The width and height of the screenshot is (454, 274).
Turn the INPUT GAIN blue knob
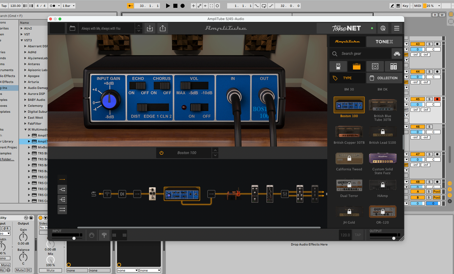tap(109, 101)
